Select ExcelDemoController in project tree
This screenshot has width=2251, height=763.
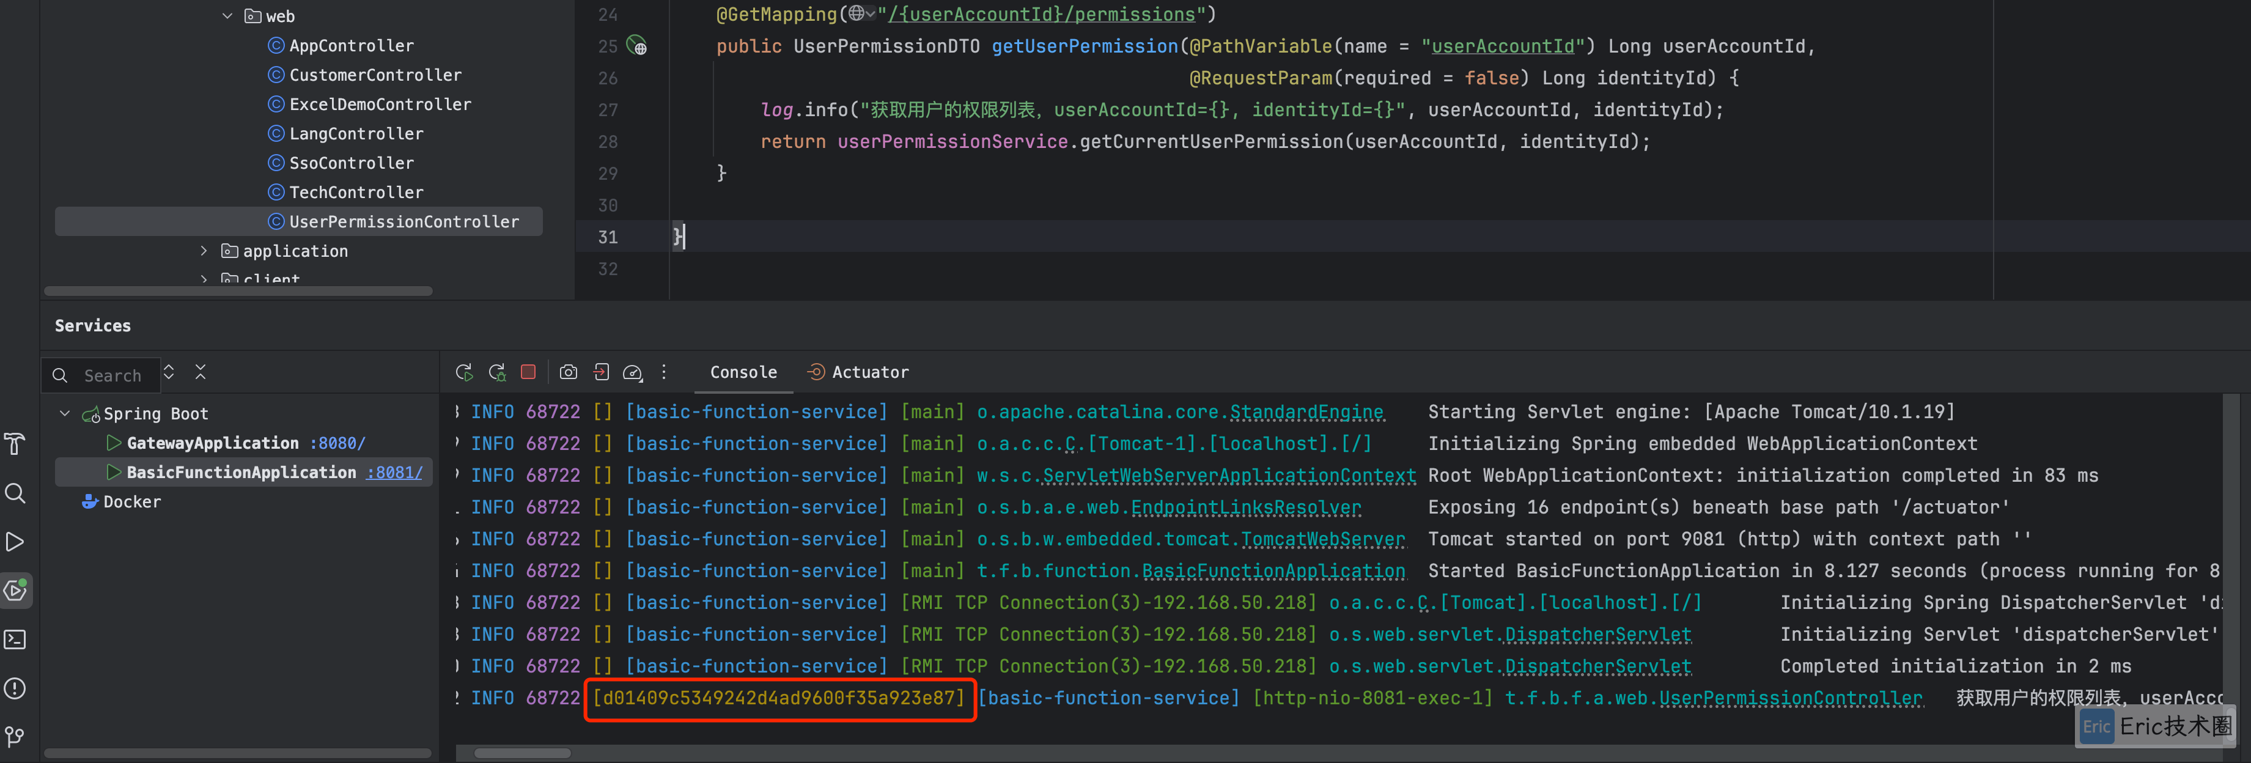click(x=380, y=105)
